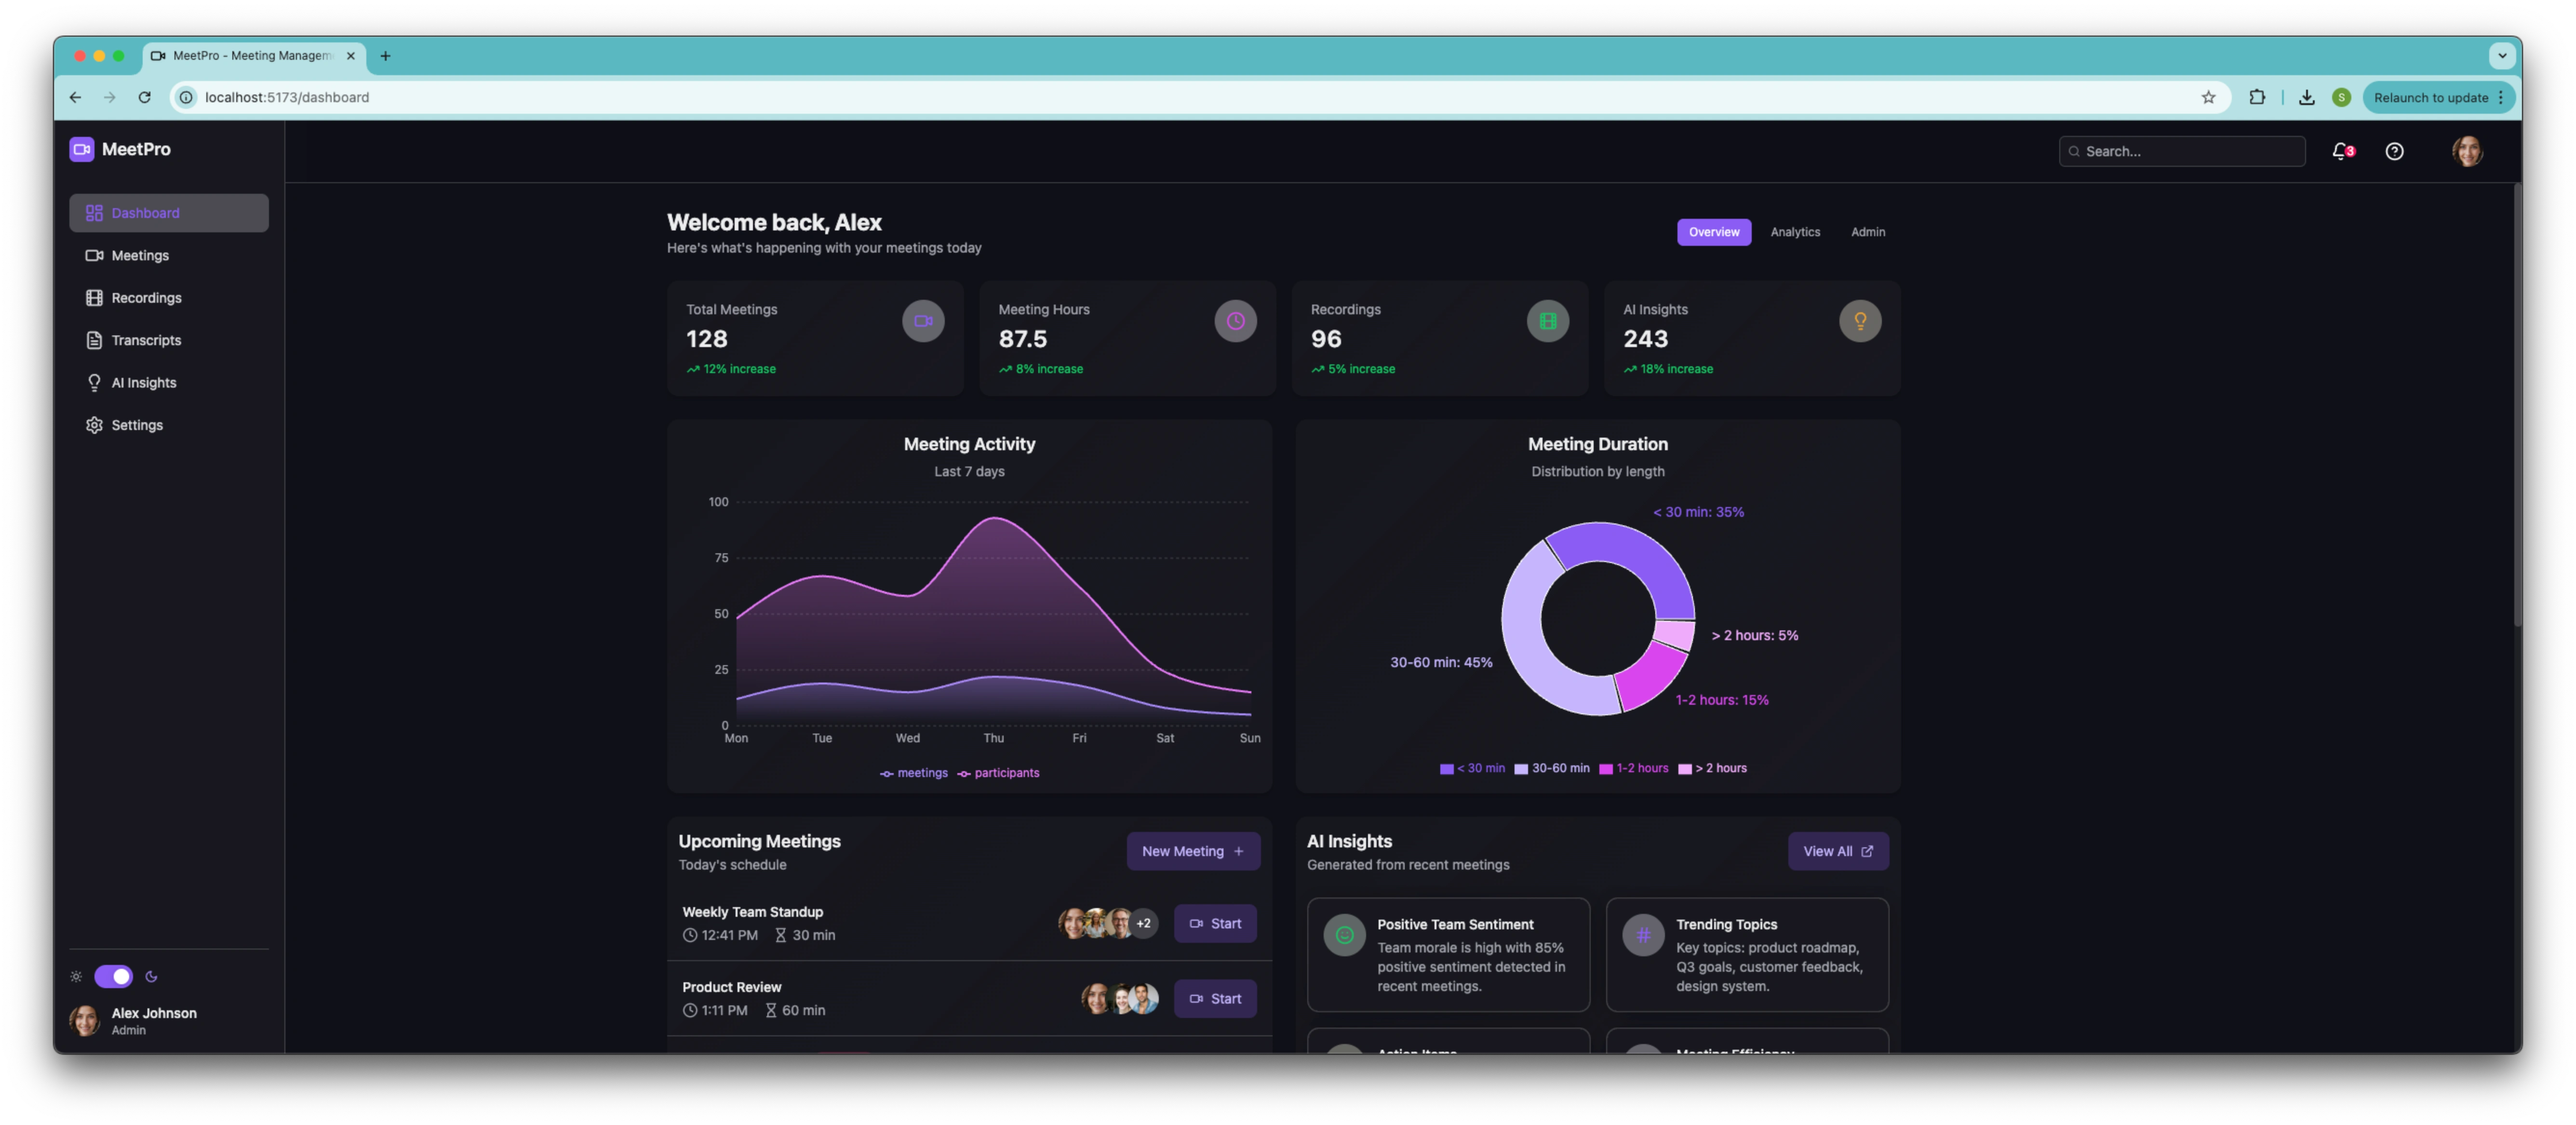Image resolution: width=2576 pixels, height=1125 pixels.
Task: Bookmark page with the star icon
Action: pos(2208,97)
